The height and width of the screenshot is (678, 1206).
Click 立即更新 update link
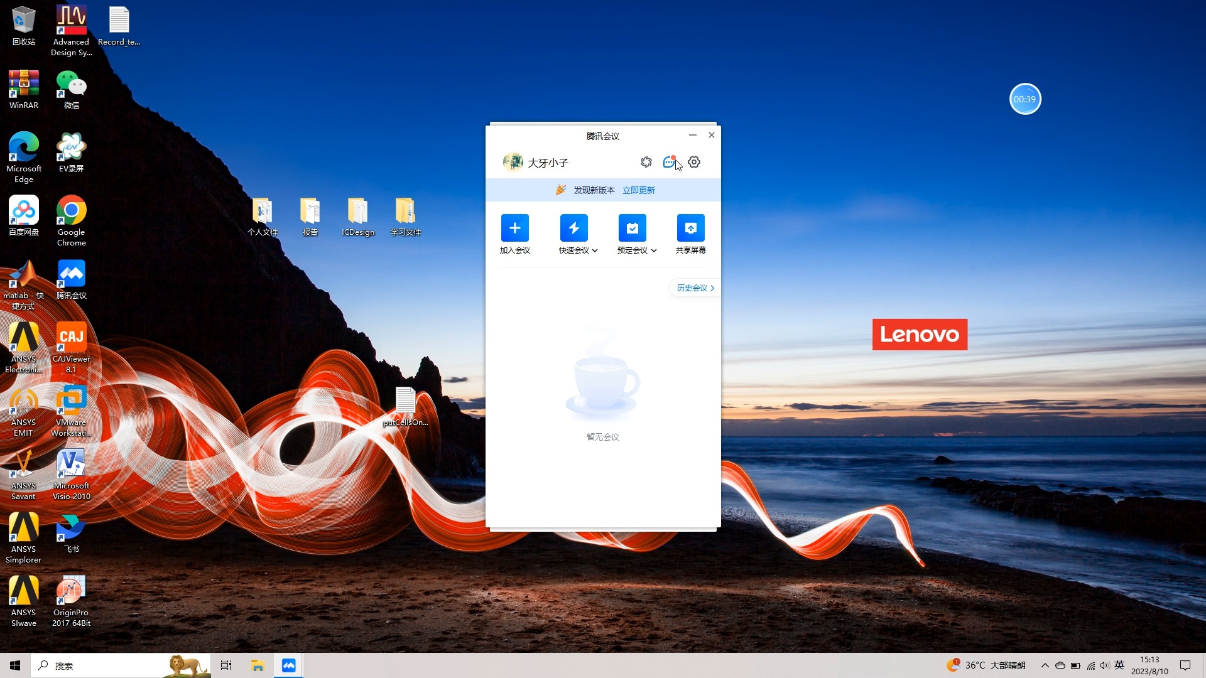(638, 190)
